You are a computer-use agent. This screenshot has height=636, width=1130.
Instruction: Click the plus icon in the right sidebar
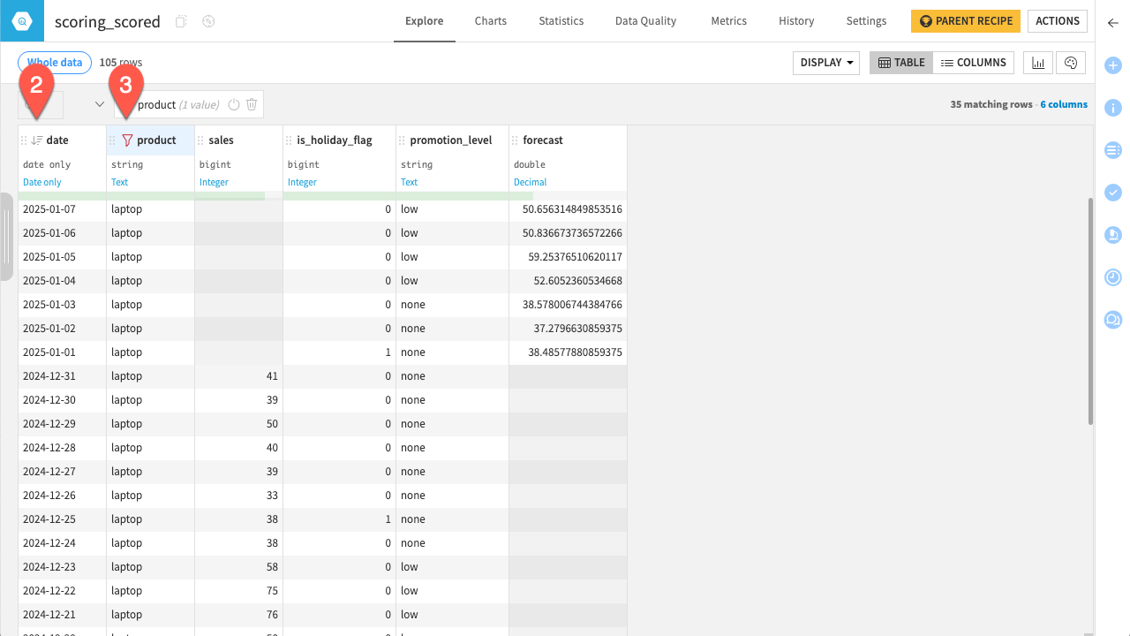coord(1112,65)
